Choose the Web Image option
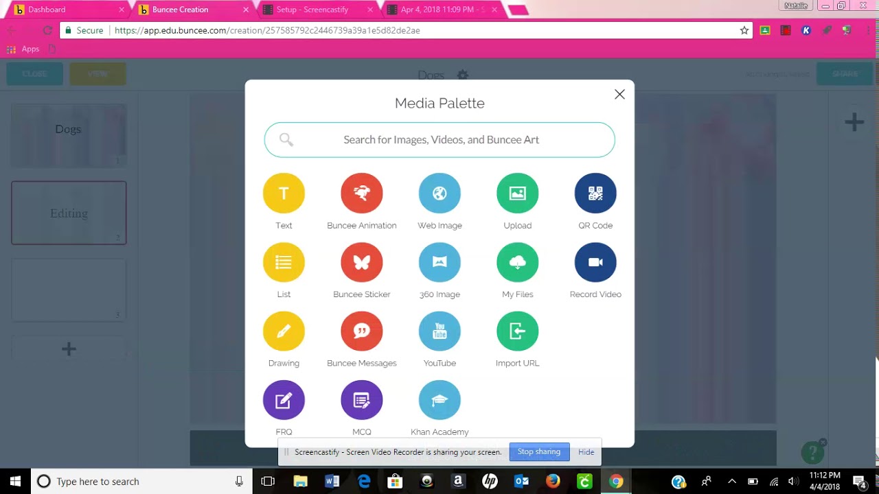This screenshot has height=494, width=879. click(439, 193)
